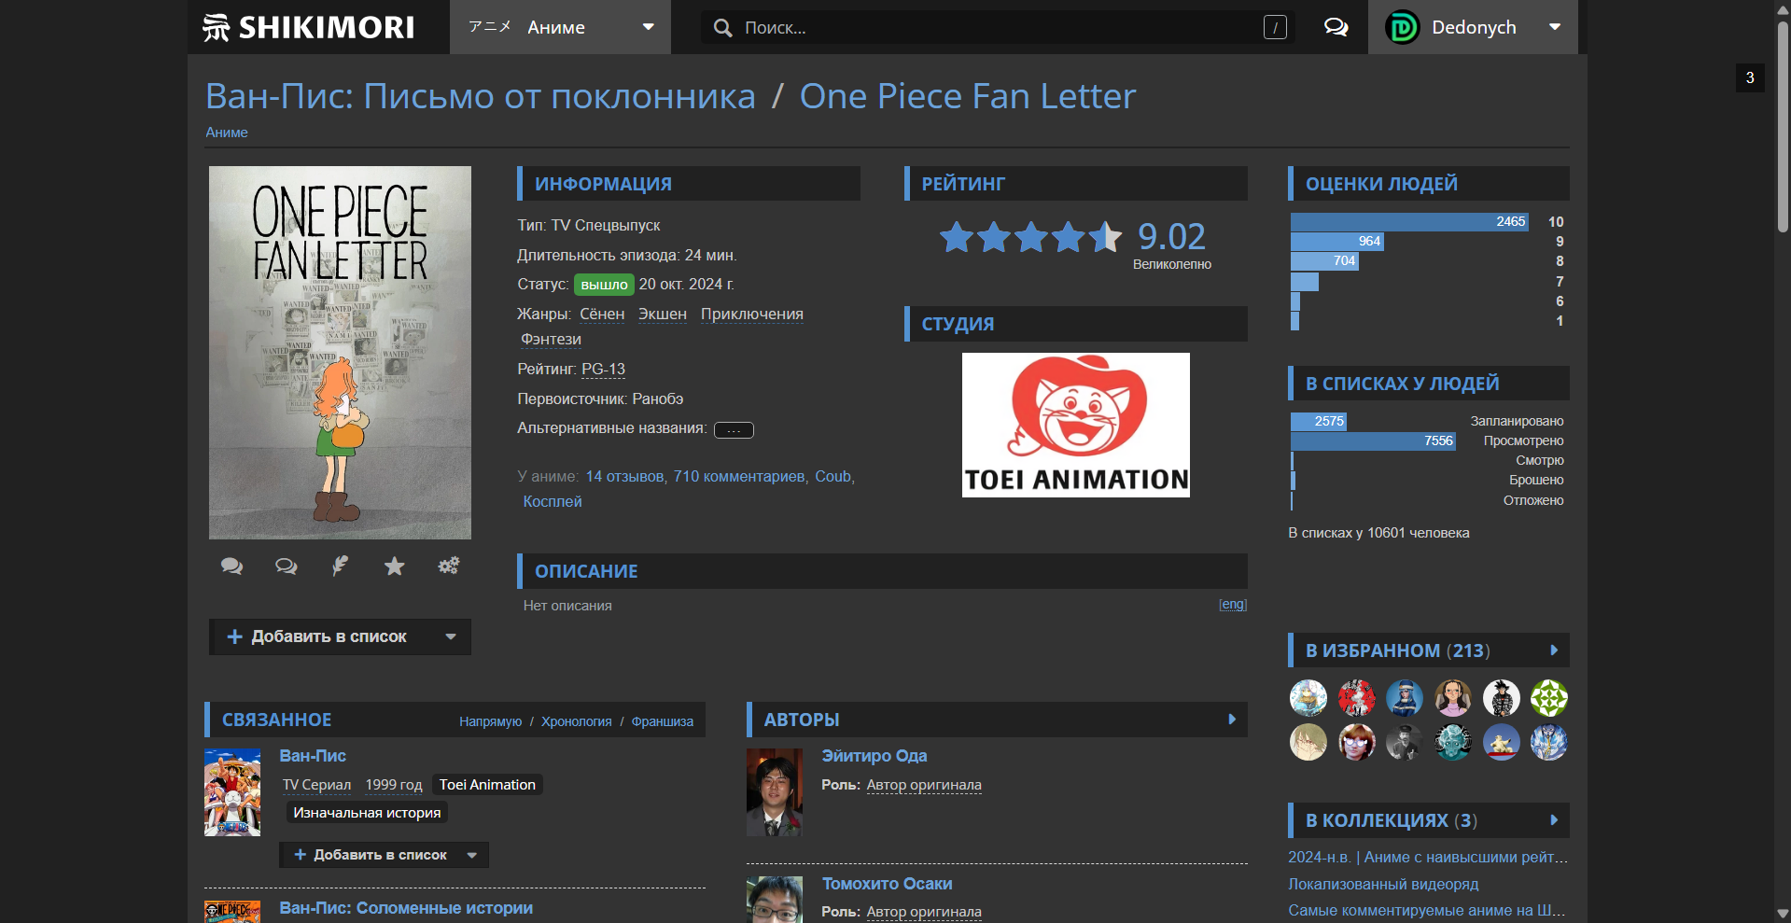Image resolution: width=1791 pixels, height=923 pixels.
Task: Click the score 9 bar with 964 votes
Action: [1337, 242]
